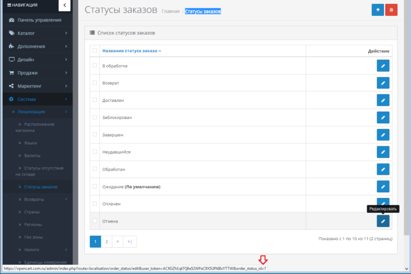Edit the "В обработке" status with pencil icon
The image size is (411, 274).
coord(383,66)
